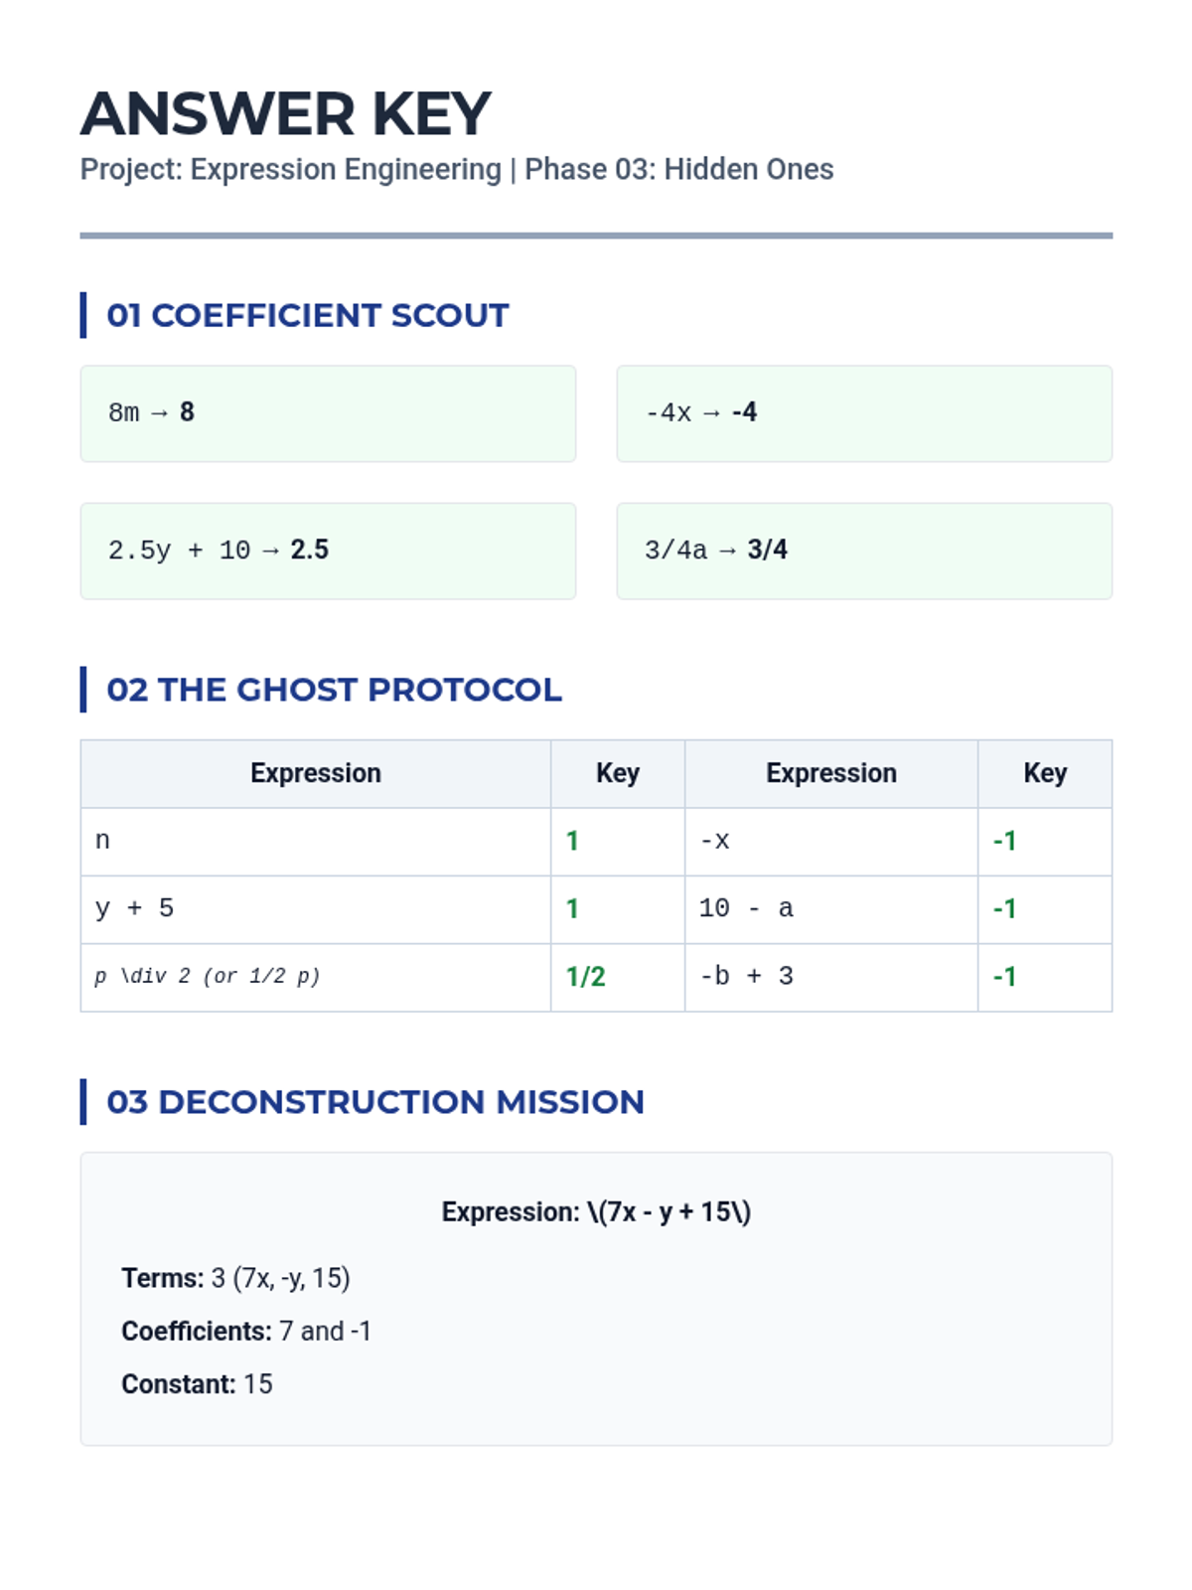Click the 03 DECONSTRUCTION MISSION heading

point(375,1102)
